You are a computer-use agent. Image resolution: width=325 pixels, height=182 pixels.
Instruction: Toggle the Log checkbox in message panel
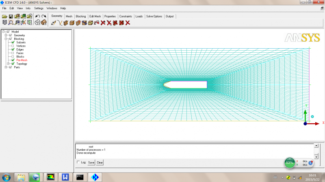(x=78, y=163)
